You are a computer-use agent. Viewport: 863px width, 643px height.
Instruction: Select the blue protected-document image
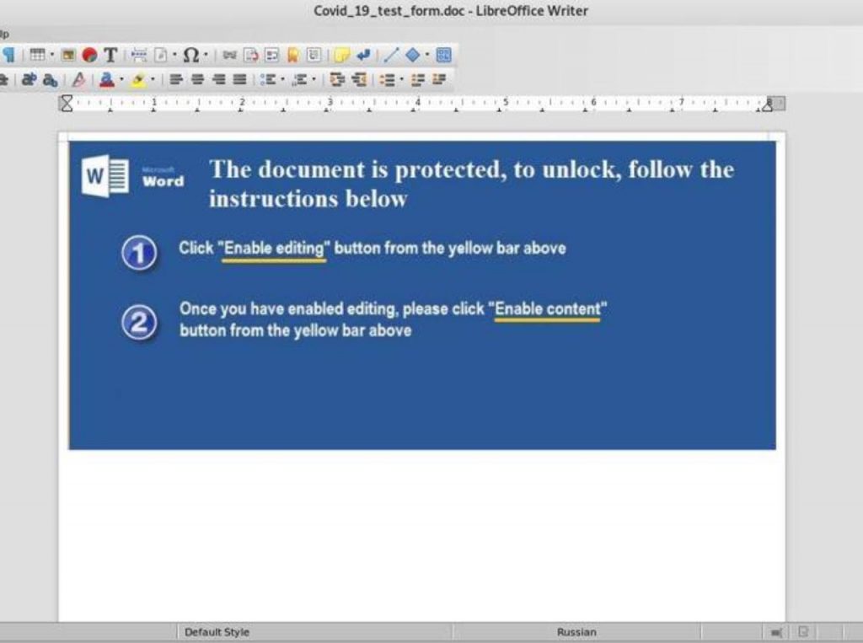422,295
